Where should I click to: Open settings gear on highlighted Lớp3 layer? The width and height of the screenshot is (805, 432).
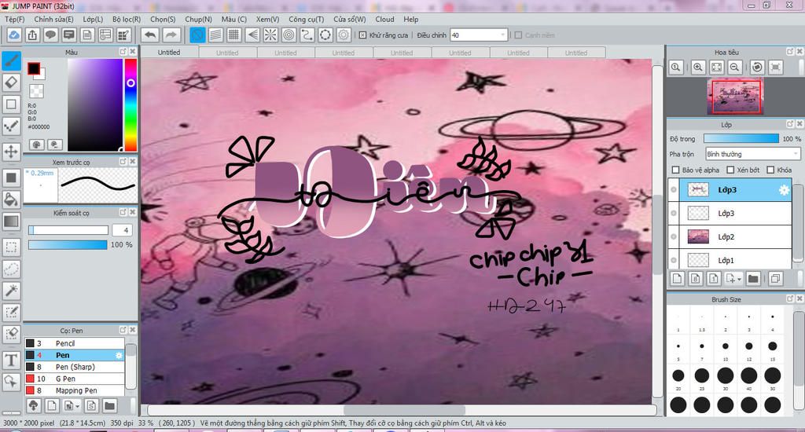(x=784, y=190)
